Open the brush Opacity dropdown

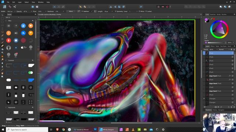(x=31, y=11)
